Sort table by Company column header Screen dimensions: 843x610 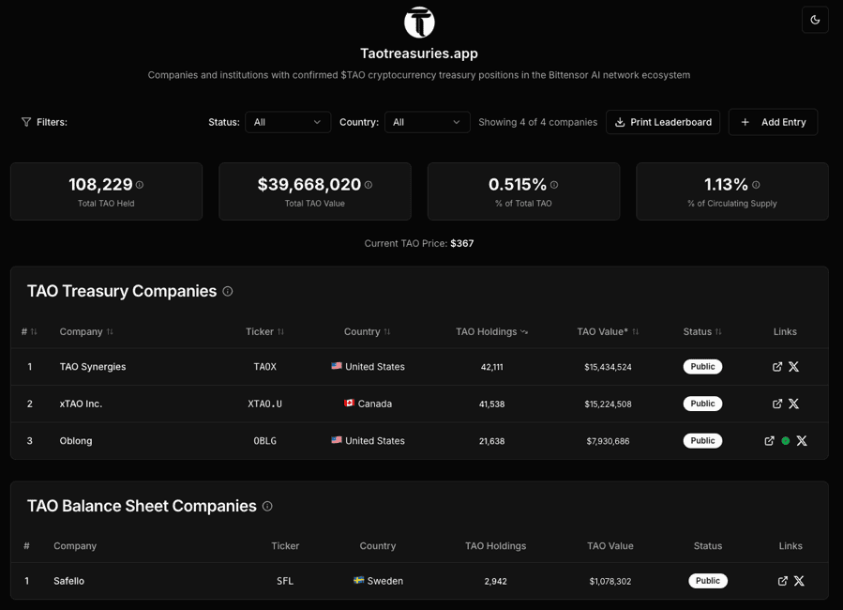(86, 331)
